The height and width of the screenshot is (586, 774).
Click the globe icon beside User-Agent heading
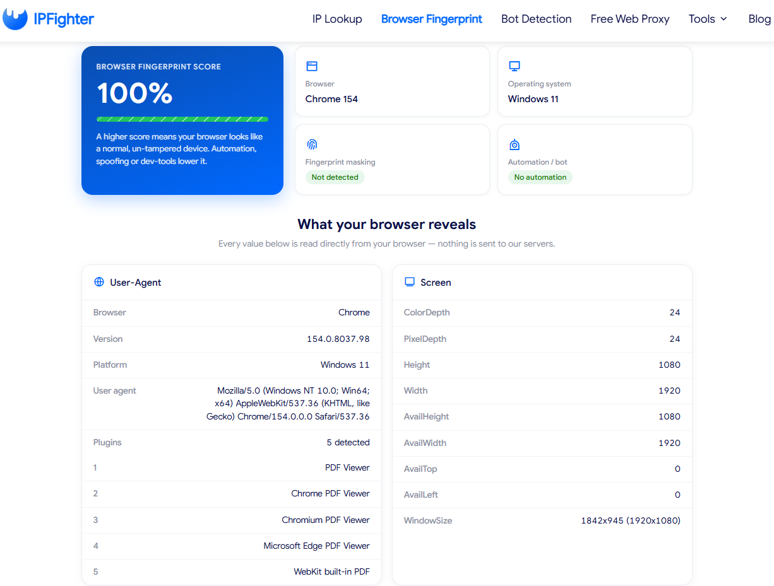coord(99,282)
